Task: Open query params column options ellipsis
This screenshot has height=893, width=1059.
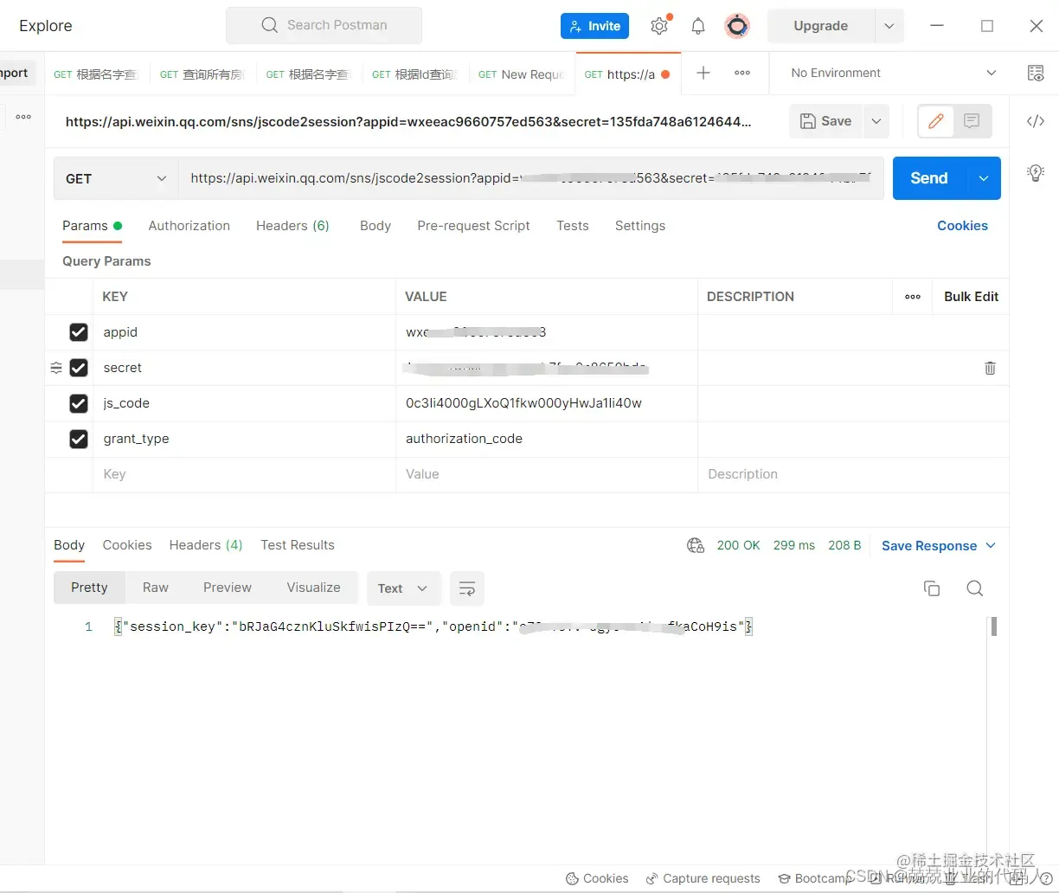Action: pos(913,297)
